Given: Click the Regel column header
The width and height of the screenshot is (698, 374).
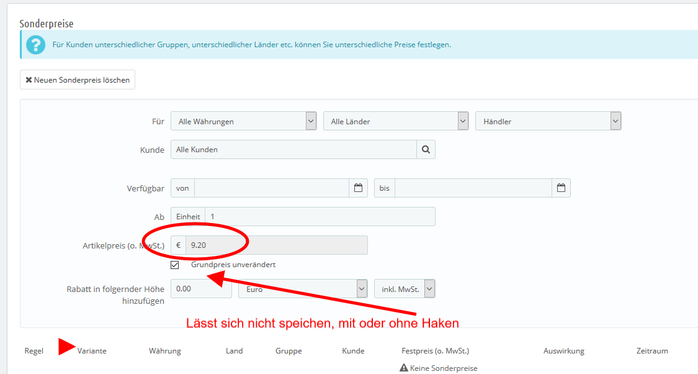Looking at the screenshot, I should point(34,351).
